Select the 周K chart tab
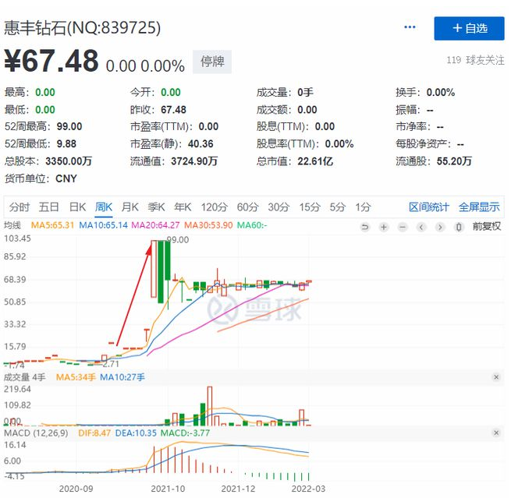 (104, 207)
